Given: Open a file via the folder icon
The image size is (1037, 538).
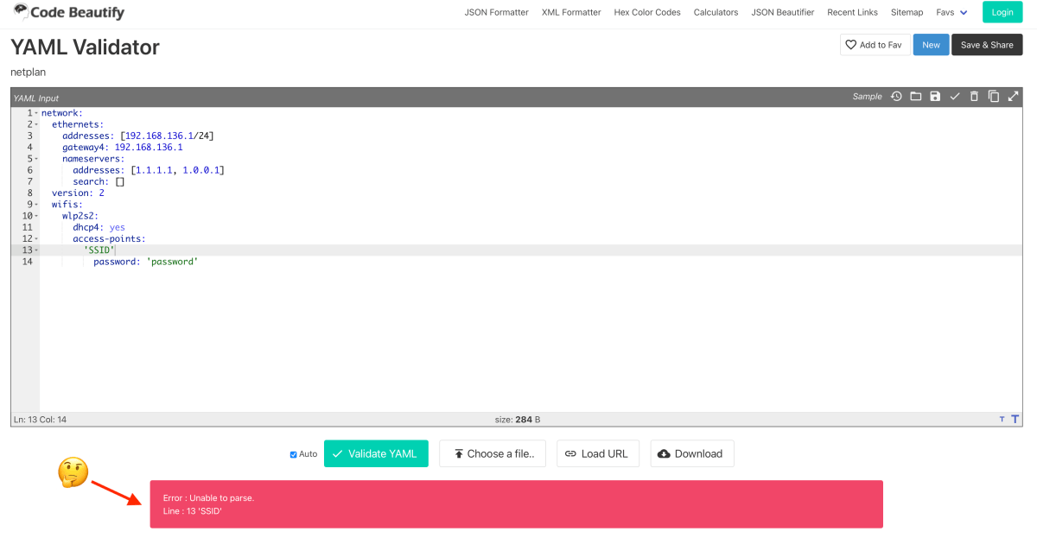Looking at the screenshot, I should 916,97.
